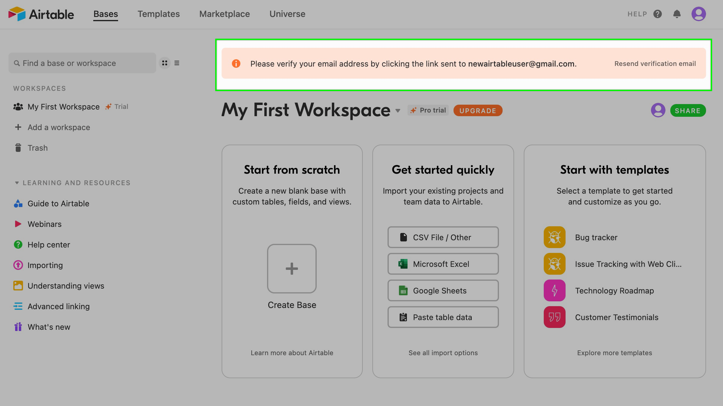
Task: Click the Technology Roadmap template icon
Action: tap(555, 290)
